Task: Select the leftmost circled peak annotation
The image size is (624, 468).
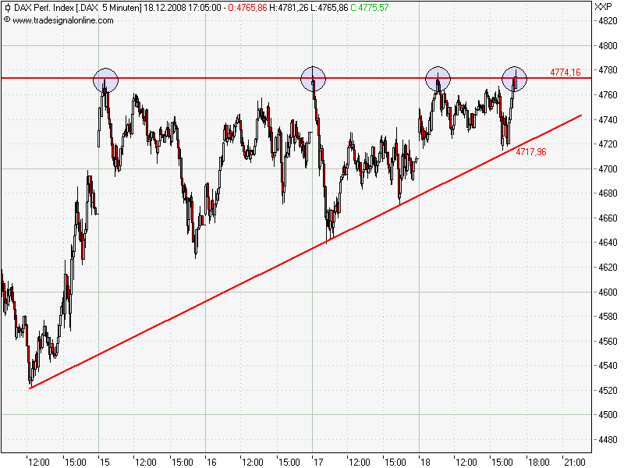Action: (106, 81)
